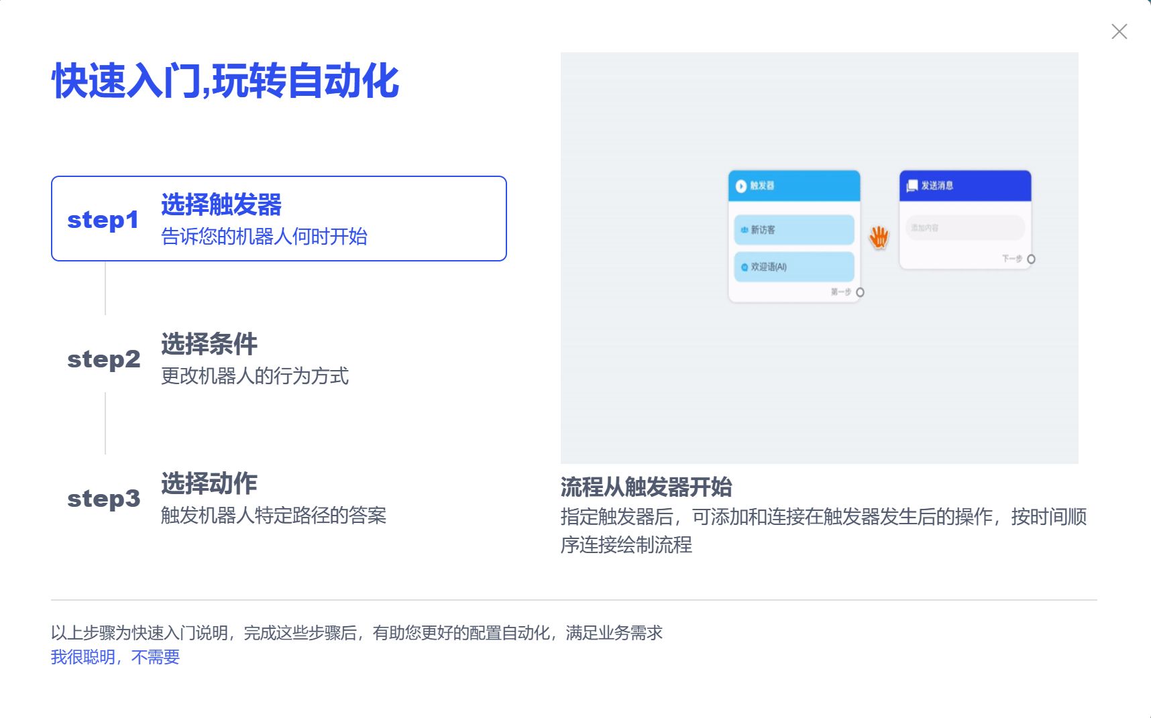
Task: Click 触发机器人特定路径的答案 description
Action: (x=274, y=516)
